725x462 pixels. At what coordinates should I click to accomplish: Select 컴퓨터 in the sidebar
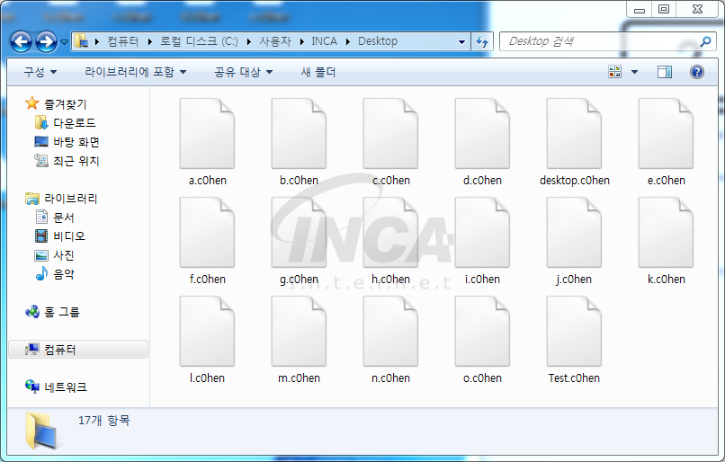tap(78, 350)
